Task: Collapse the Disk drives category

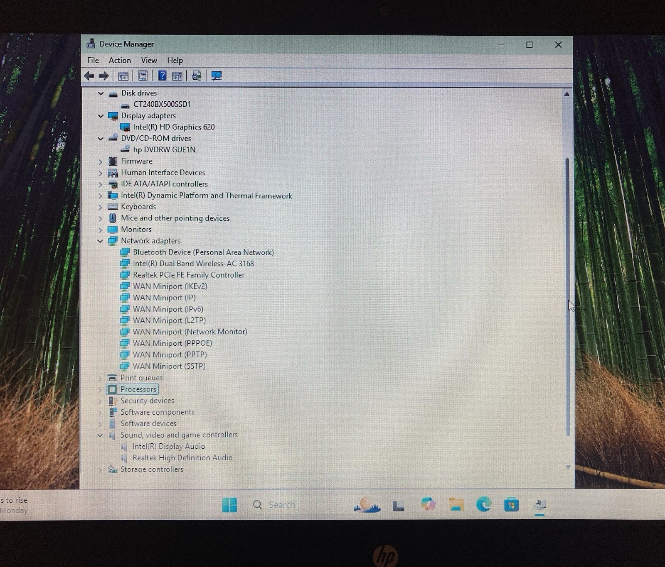Action: (101, 93)
